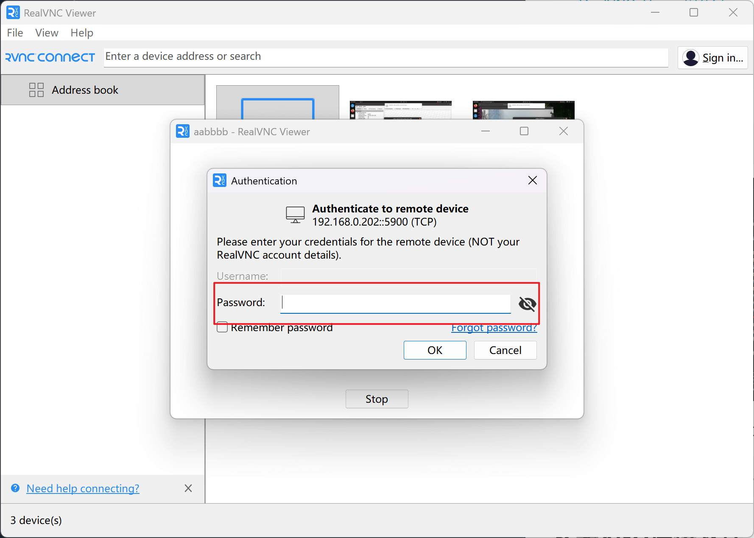Toggle password visibility eye icon
754x538 pixels.
coord(527,304)
